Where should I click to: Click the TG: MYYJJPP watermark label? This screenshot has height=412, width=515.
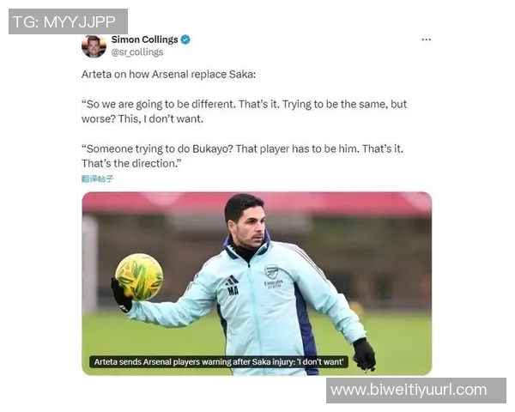[68, 21]
